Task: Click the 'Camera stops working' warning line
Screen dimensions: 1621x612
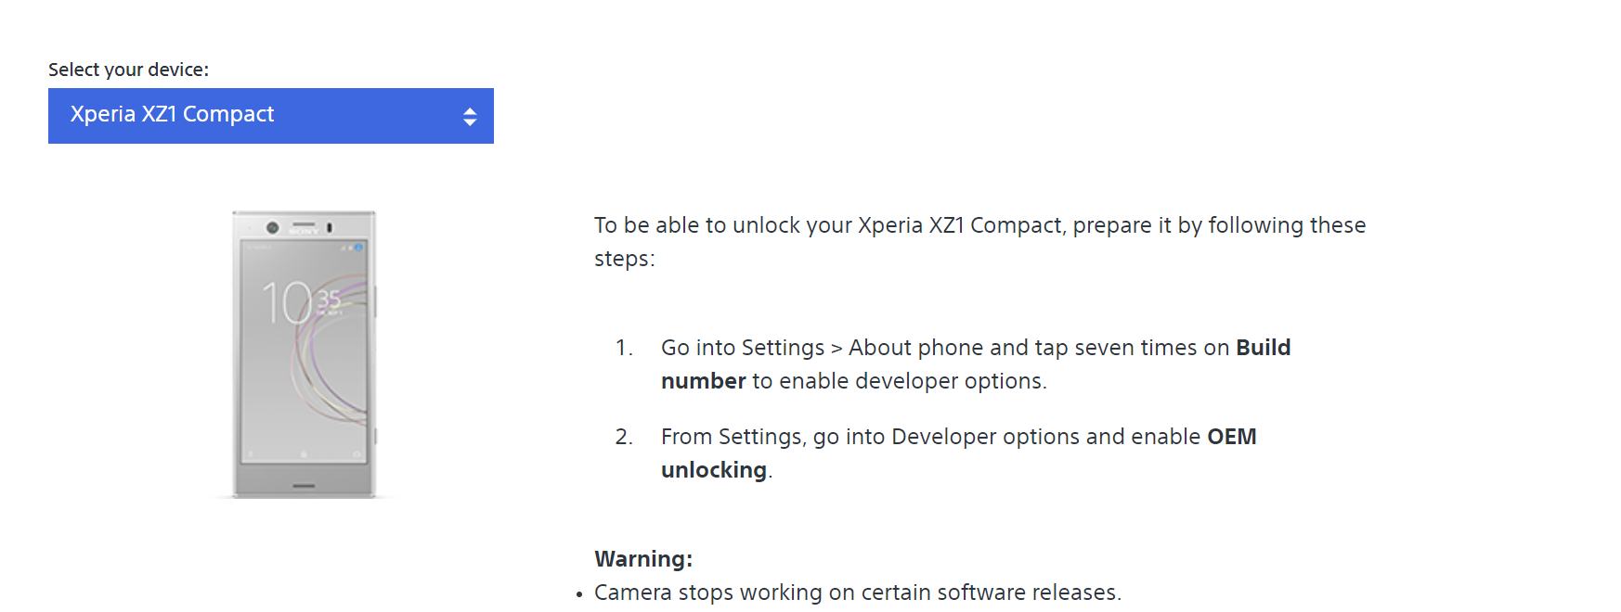Action: tap(857, 593)
